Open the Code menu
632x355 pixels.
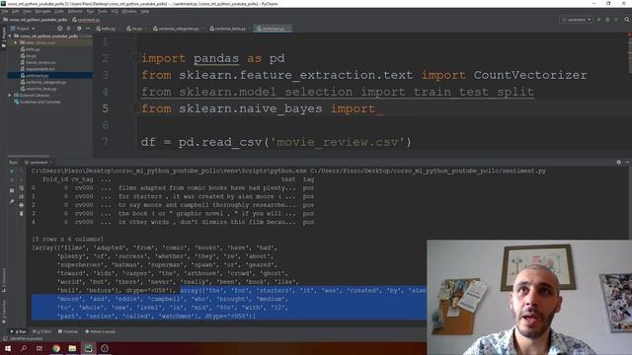coord(59,11)
